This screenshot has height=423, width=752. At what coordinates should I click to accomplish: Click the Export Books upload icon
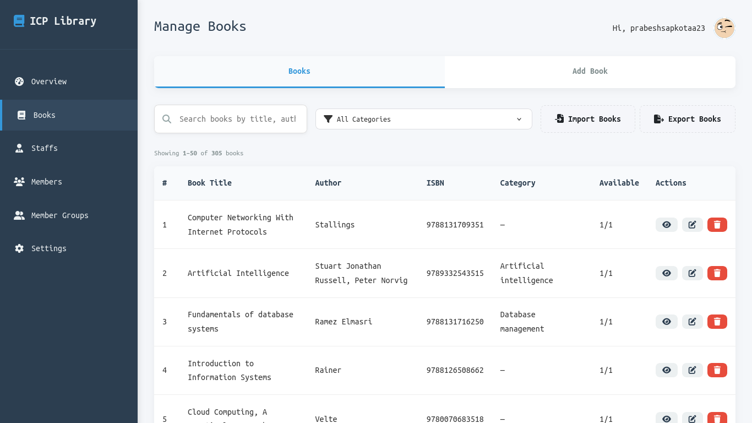[658, 118]
